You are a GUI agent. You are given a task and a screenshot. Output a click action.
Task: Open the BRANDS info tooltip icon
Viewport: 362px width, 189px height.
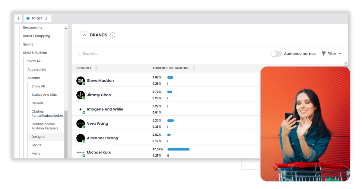[113, 35]
